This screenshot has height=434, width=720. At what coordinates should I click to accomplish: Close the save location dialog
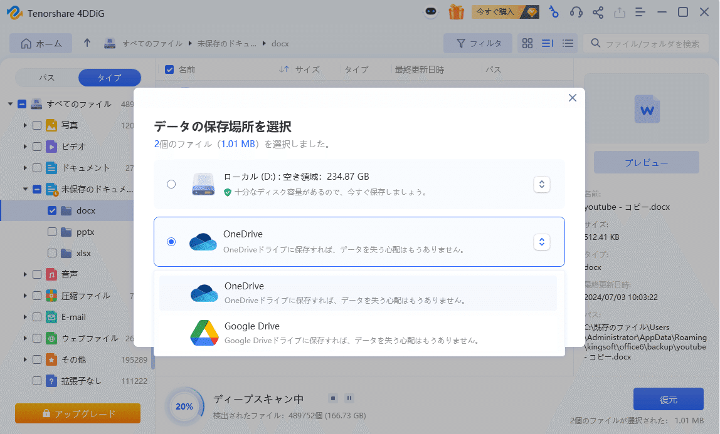tap(572, 98)
